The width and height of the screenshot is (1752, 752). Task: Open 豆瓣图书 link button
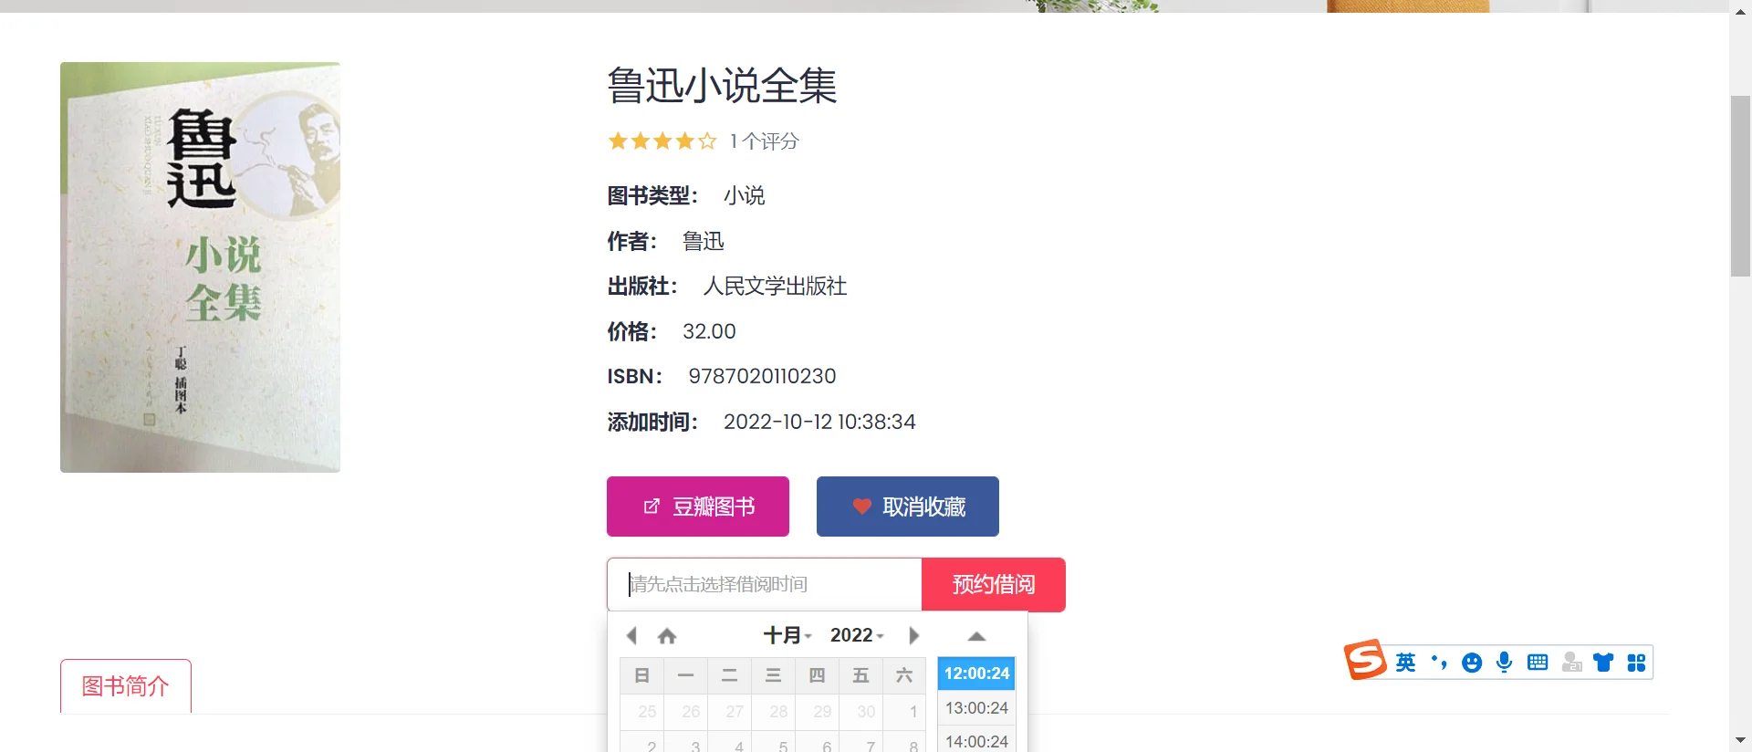(x=698, y=507)
